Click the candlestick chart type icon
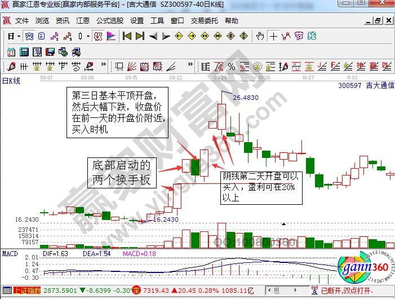This screenshot has height=299, width=395. (x=80, y=36)
